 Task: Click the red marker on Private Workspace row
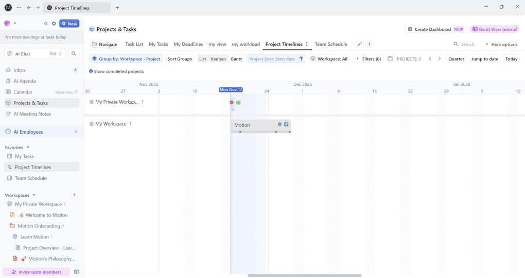tap(232, 102)
